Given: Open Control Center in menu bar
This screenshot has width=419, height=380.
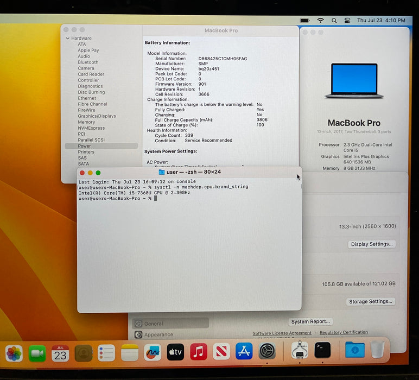Looking at the screenshot, I should (x=347, y=20).
